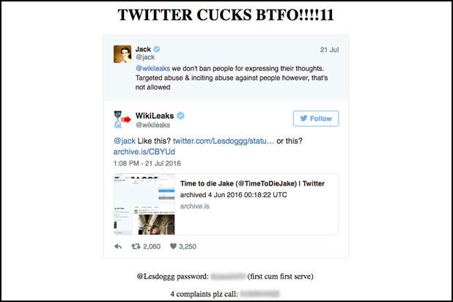Click Jack's blue verified badge
This screenshot has height=302, width=453.
pos(157,49)
